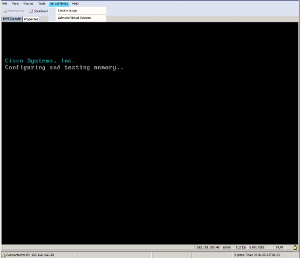Image resolution: width=300 pixels, height=258 pixels.
Task: Open the Macros menu
Action: [28, 4]
